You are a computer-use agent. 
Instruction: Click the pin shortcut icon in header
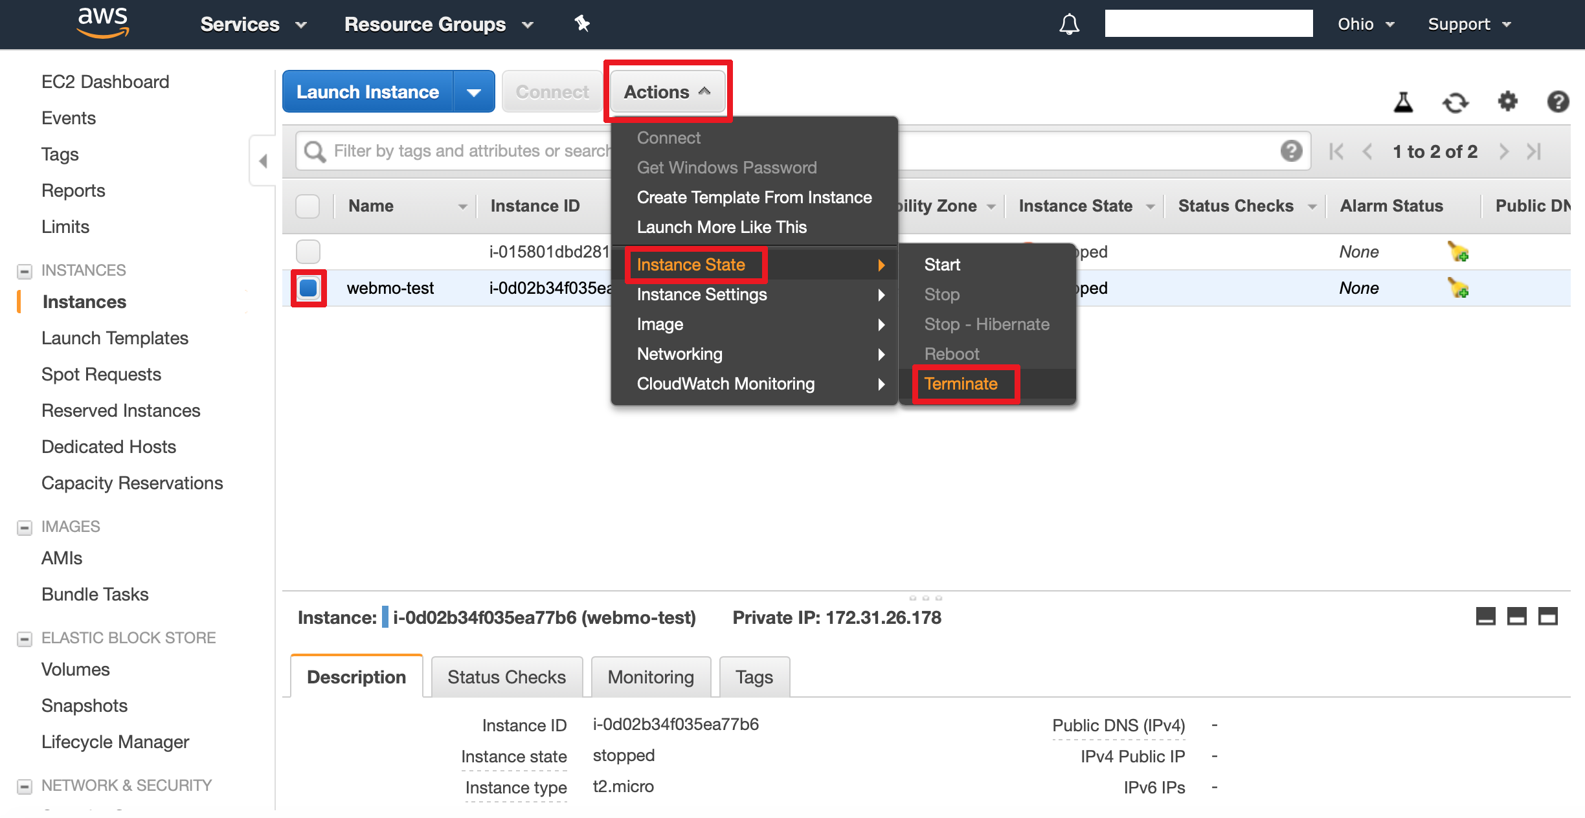tap(582, 24)
